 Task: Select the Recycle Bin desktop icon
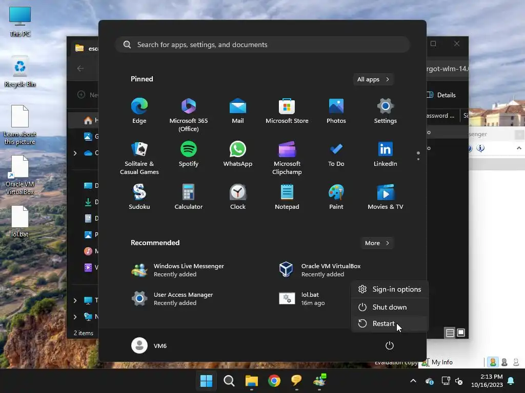(x=20, y=72)
